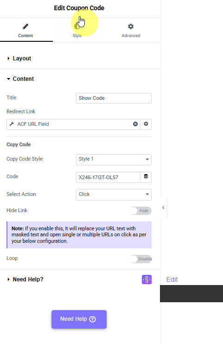Clear the ACF URL Field dynamic tag

click(135, 124)
